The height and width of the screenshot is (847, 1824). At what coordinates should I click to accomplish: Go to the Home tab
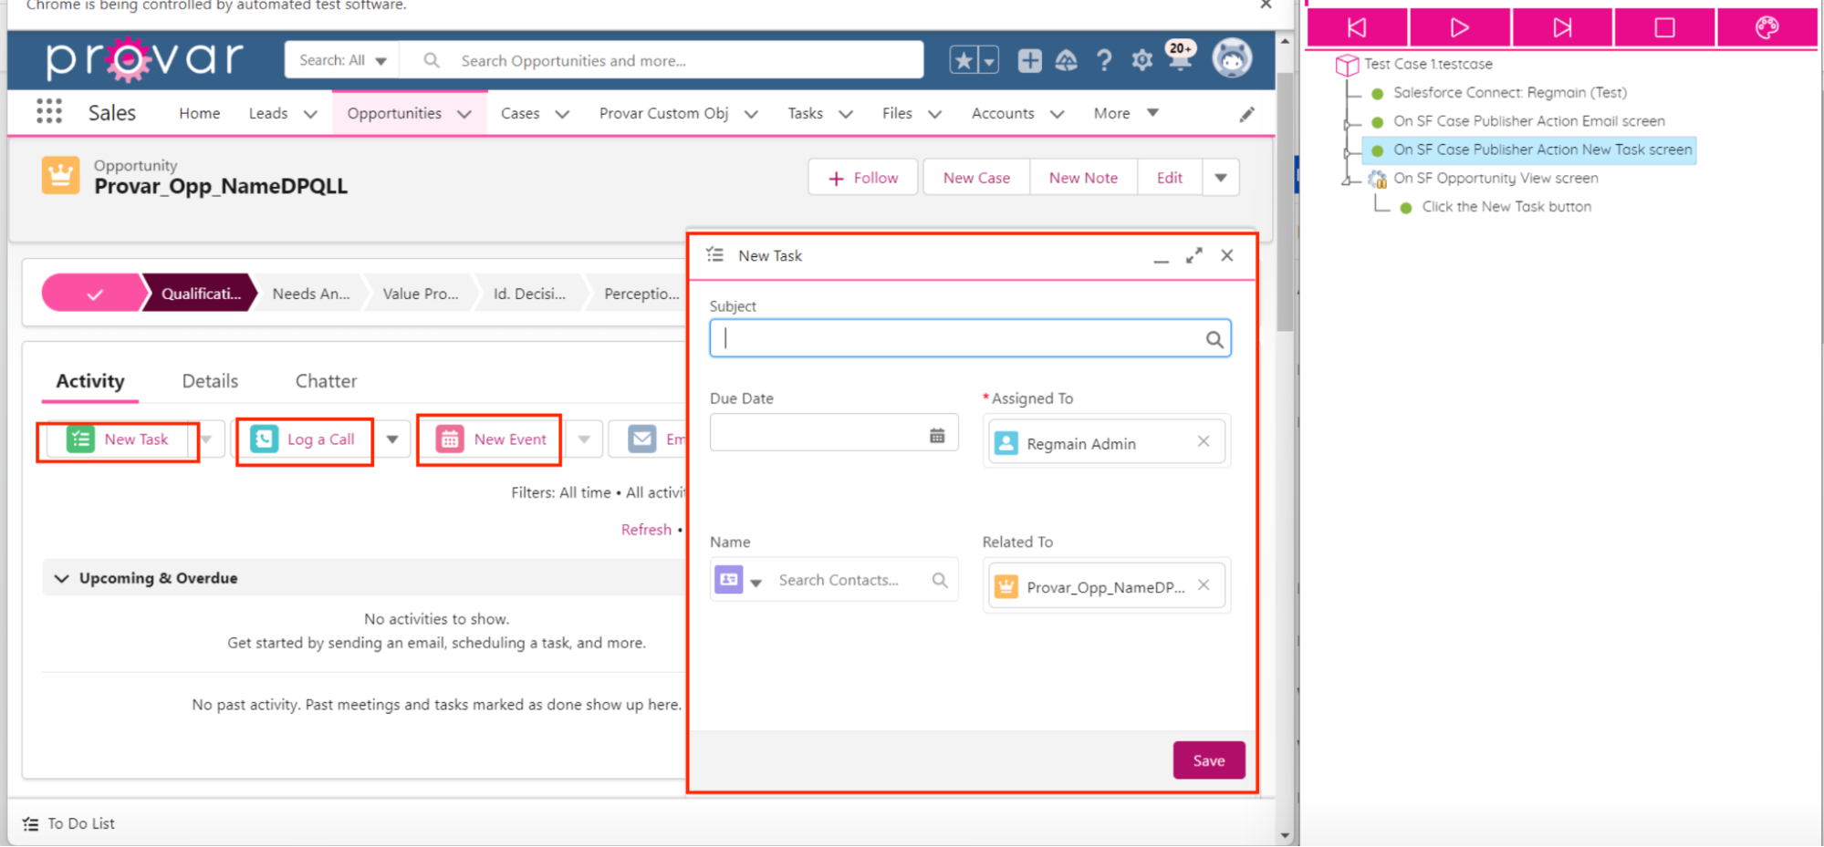199,113
